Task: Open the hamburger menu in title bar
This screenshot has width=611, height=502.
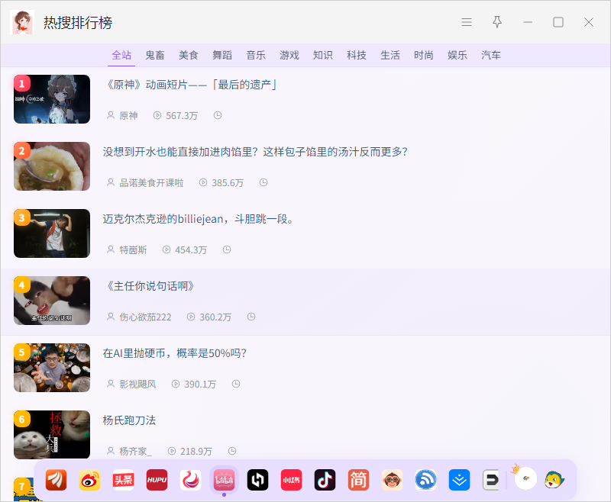Action: (467, 22)
